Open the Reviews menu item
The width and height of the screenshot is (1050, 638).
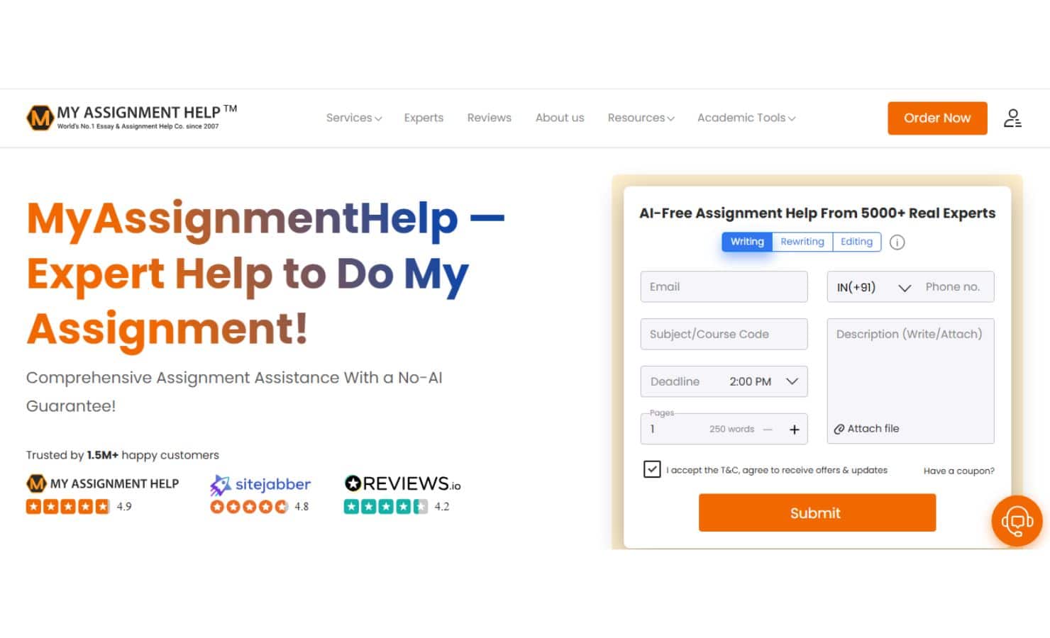point(489,118)
